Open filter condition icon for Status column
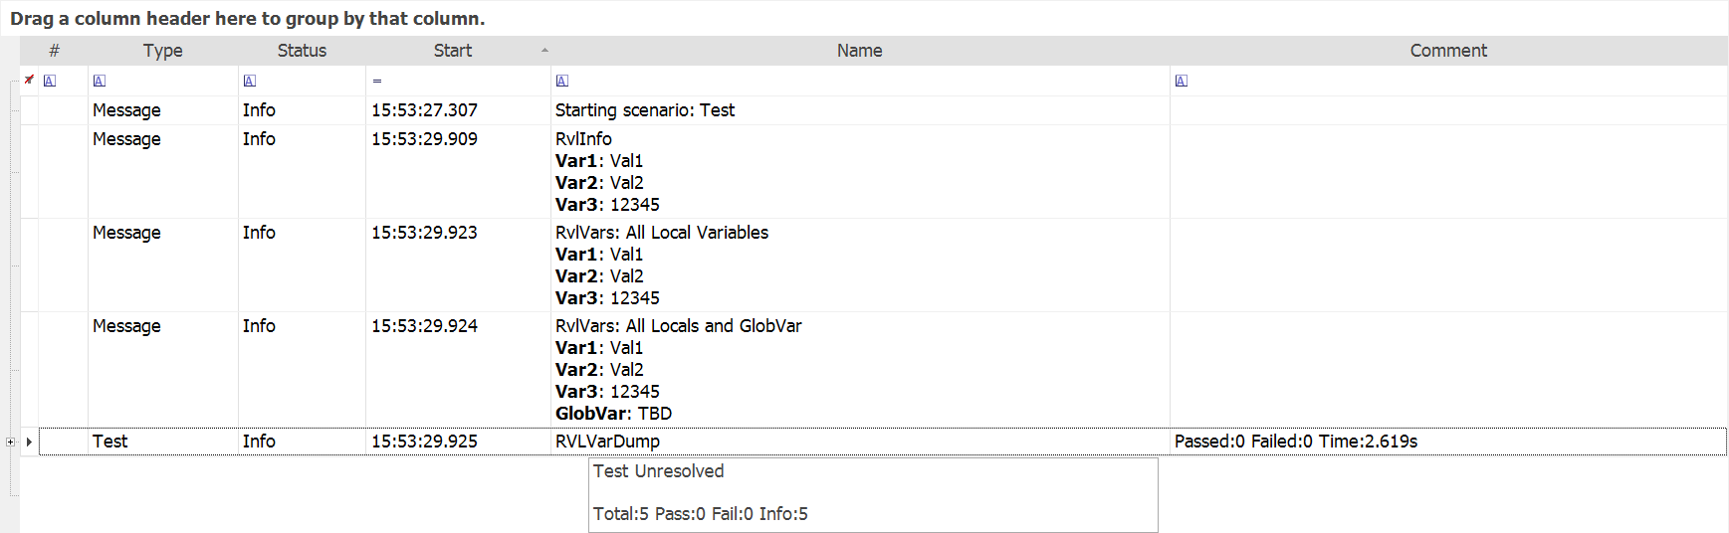The height and width of the screenshot is (533, 1729). (x=250, y=81)
